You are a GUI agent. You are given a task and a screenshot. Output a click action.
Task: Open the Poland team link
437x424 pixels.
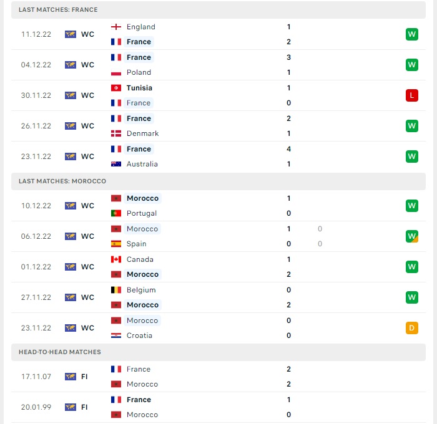(139, 72)
